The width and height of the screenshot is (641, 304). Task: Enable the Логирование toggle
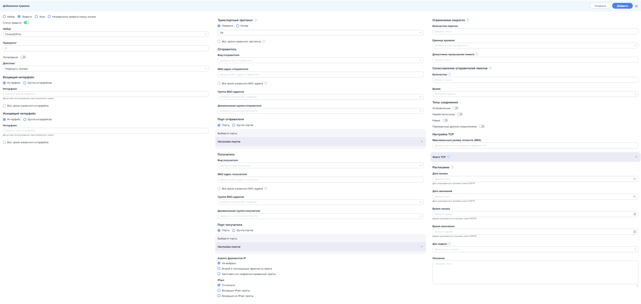[x=23, y=57]
